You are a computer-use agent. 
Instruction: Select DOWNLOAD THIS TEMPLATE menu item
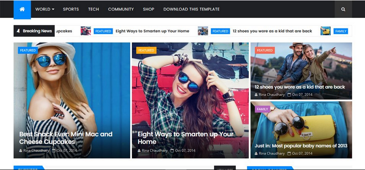pos(191,9)
